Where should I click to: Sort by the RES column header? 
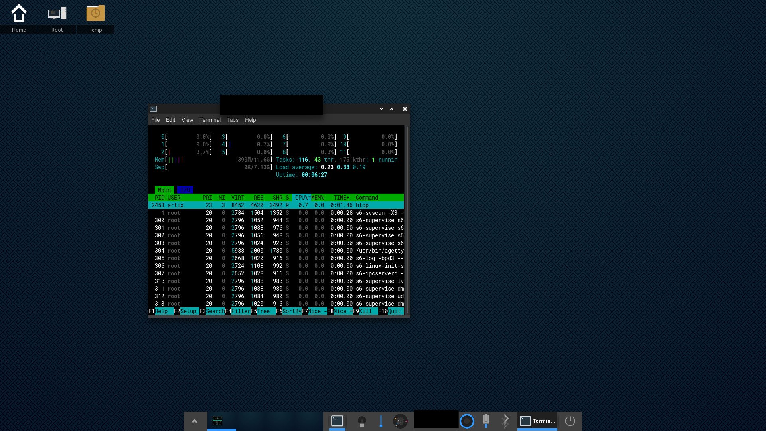[x=259, y=198]
